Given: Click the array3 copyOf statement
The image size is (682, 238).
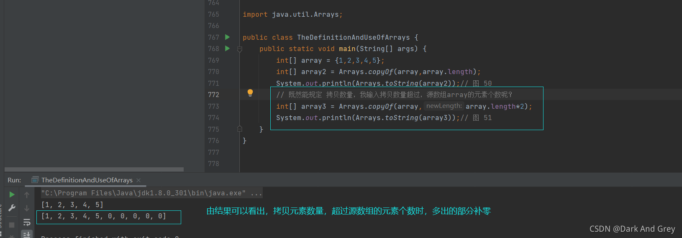Looking at the screenshot, I should point(404,107).
